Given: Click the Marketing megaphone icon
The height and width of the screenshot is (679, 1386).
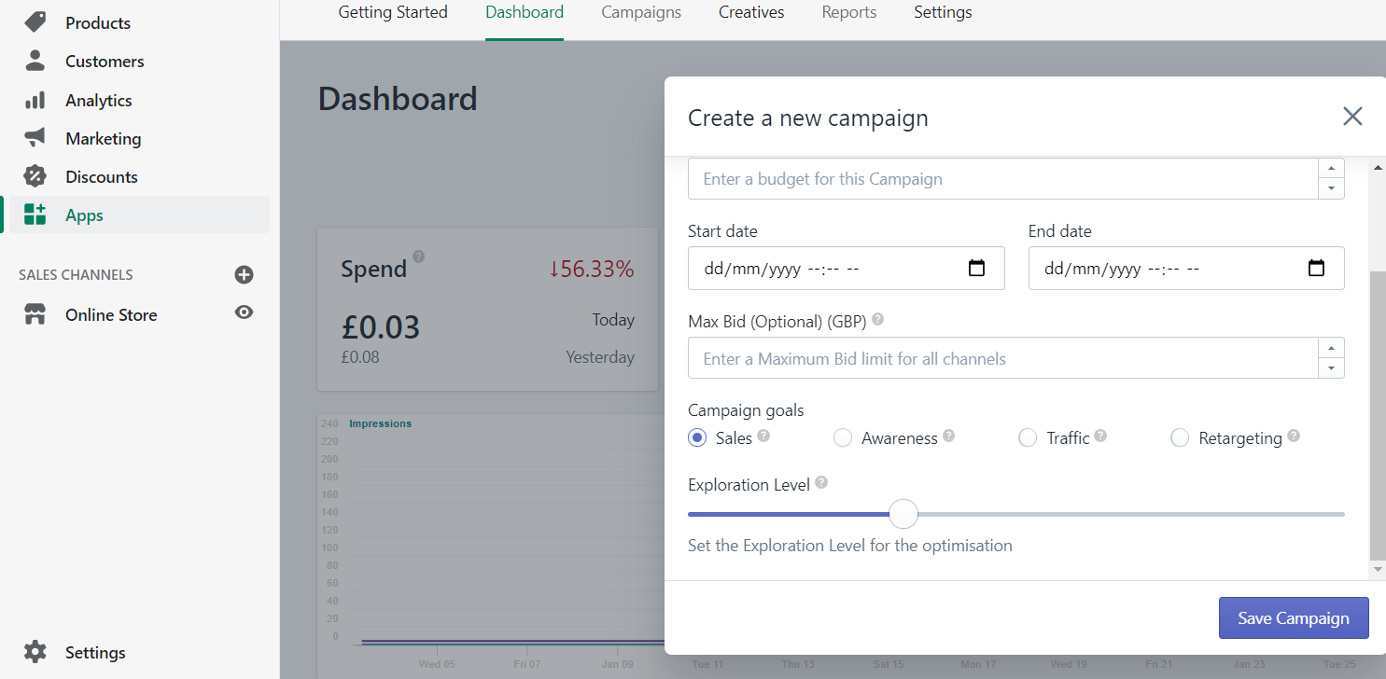Looking at the screenshot, I should (35, 138).
